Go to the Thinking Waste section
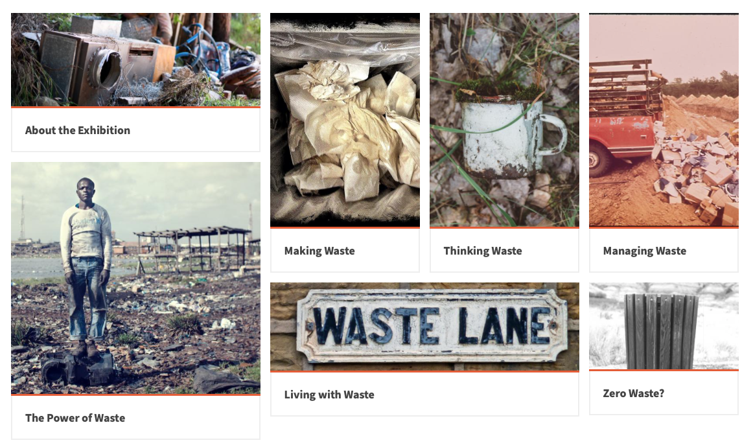Image resolution: width=753 pixels, height=447 pixels. tap(483, 251)
